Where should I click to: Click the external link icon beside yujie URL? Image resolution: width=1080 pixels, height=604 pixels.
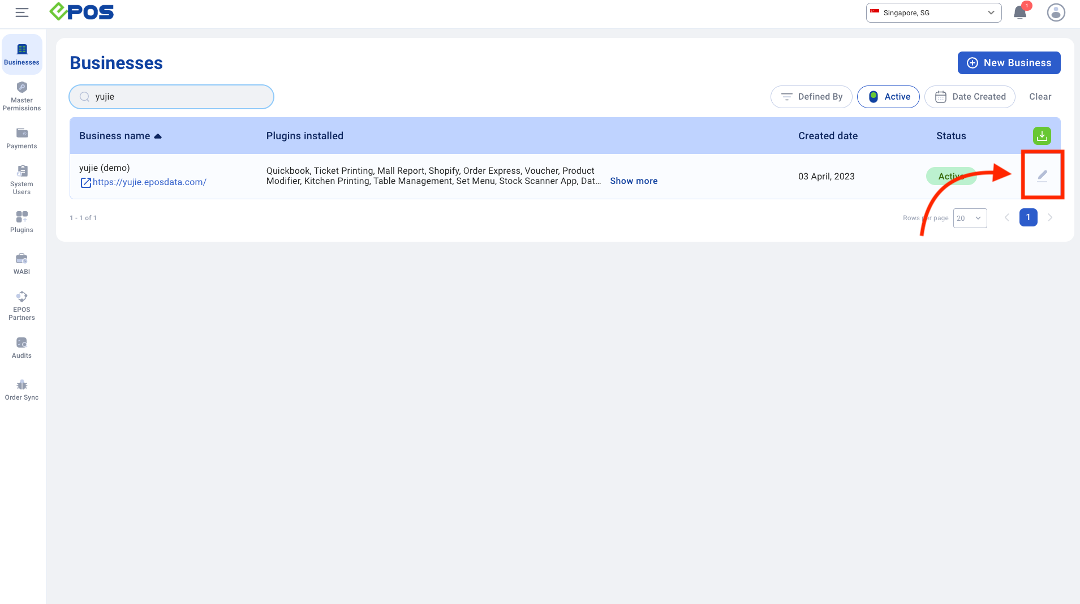click(85, 182)
